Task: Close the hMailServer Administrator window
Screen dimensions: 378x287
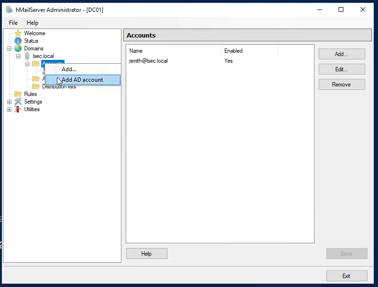Action: tap(362, 10)
